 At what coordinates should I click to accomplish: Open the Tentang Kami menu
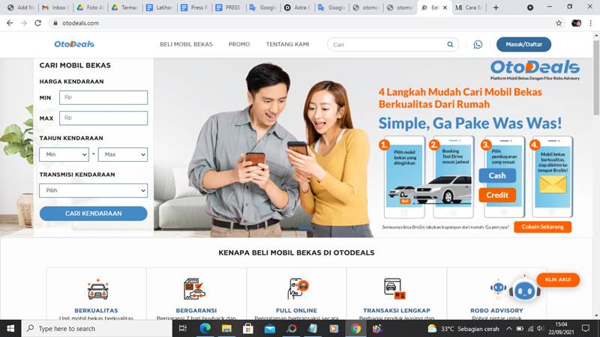pos(287,44)
